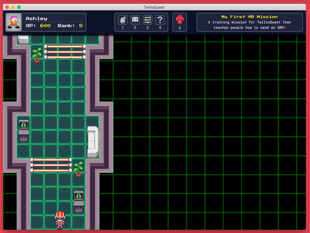Open the journal book icon labeled 2
The height and width of the screenshot is (233, 310).
[x=134, y=20]
